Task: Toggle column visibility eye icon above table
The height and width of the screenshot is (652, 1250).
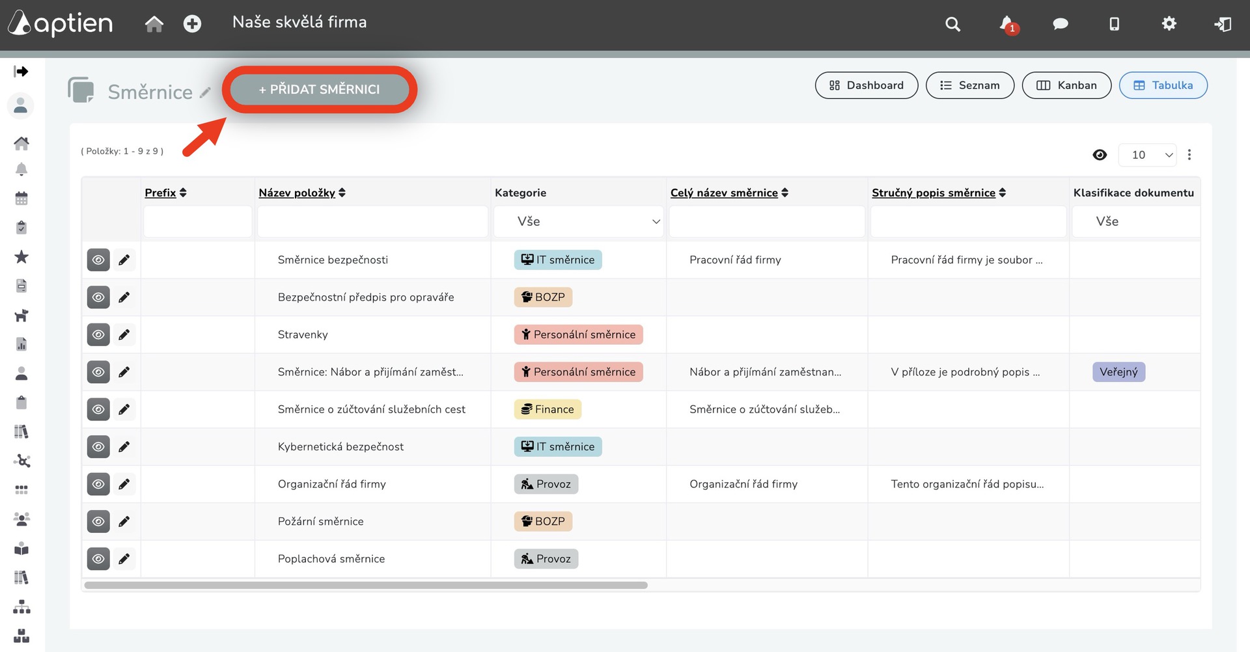Action: (x=1100, y=155)
